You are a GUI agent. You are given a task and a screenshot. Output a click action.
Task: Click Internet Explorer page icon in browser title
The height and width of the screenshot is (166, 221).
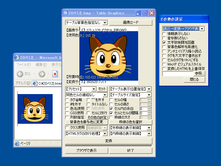(17, 57)
